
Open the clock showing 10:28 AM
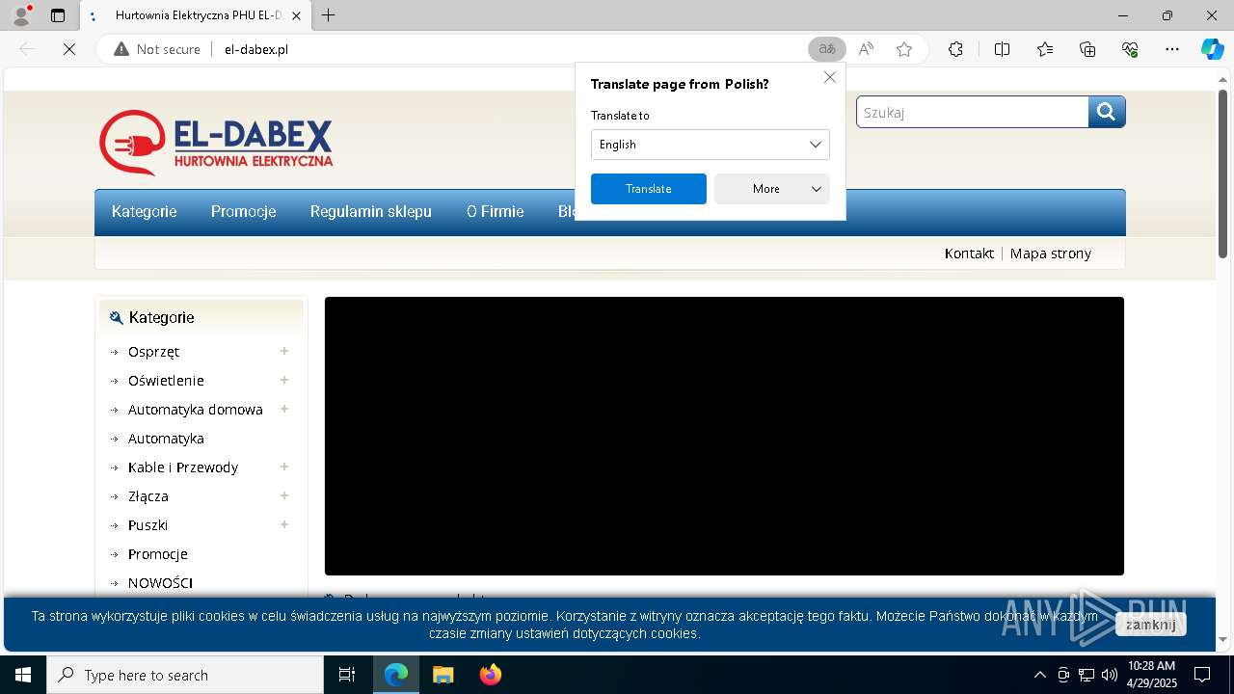[1152, 675]
